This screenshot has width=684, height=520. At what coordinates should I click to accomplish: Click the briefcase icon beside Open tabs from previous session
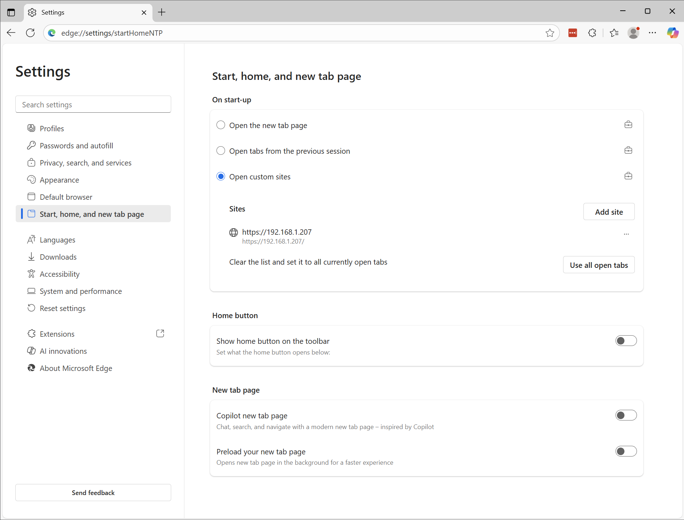(x=628, y=151)
